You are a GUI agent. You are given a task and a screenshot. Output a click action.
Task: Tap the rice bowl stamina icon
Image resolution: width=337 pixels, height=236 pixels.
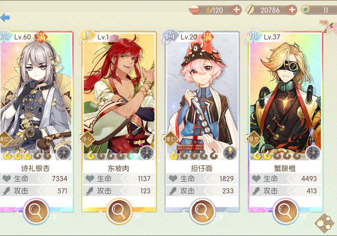click(195, 10)
